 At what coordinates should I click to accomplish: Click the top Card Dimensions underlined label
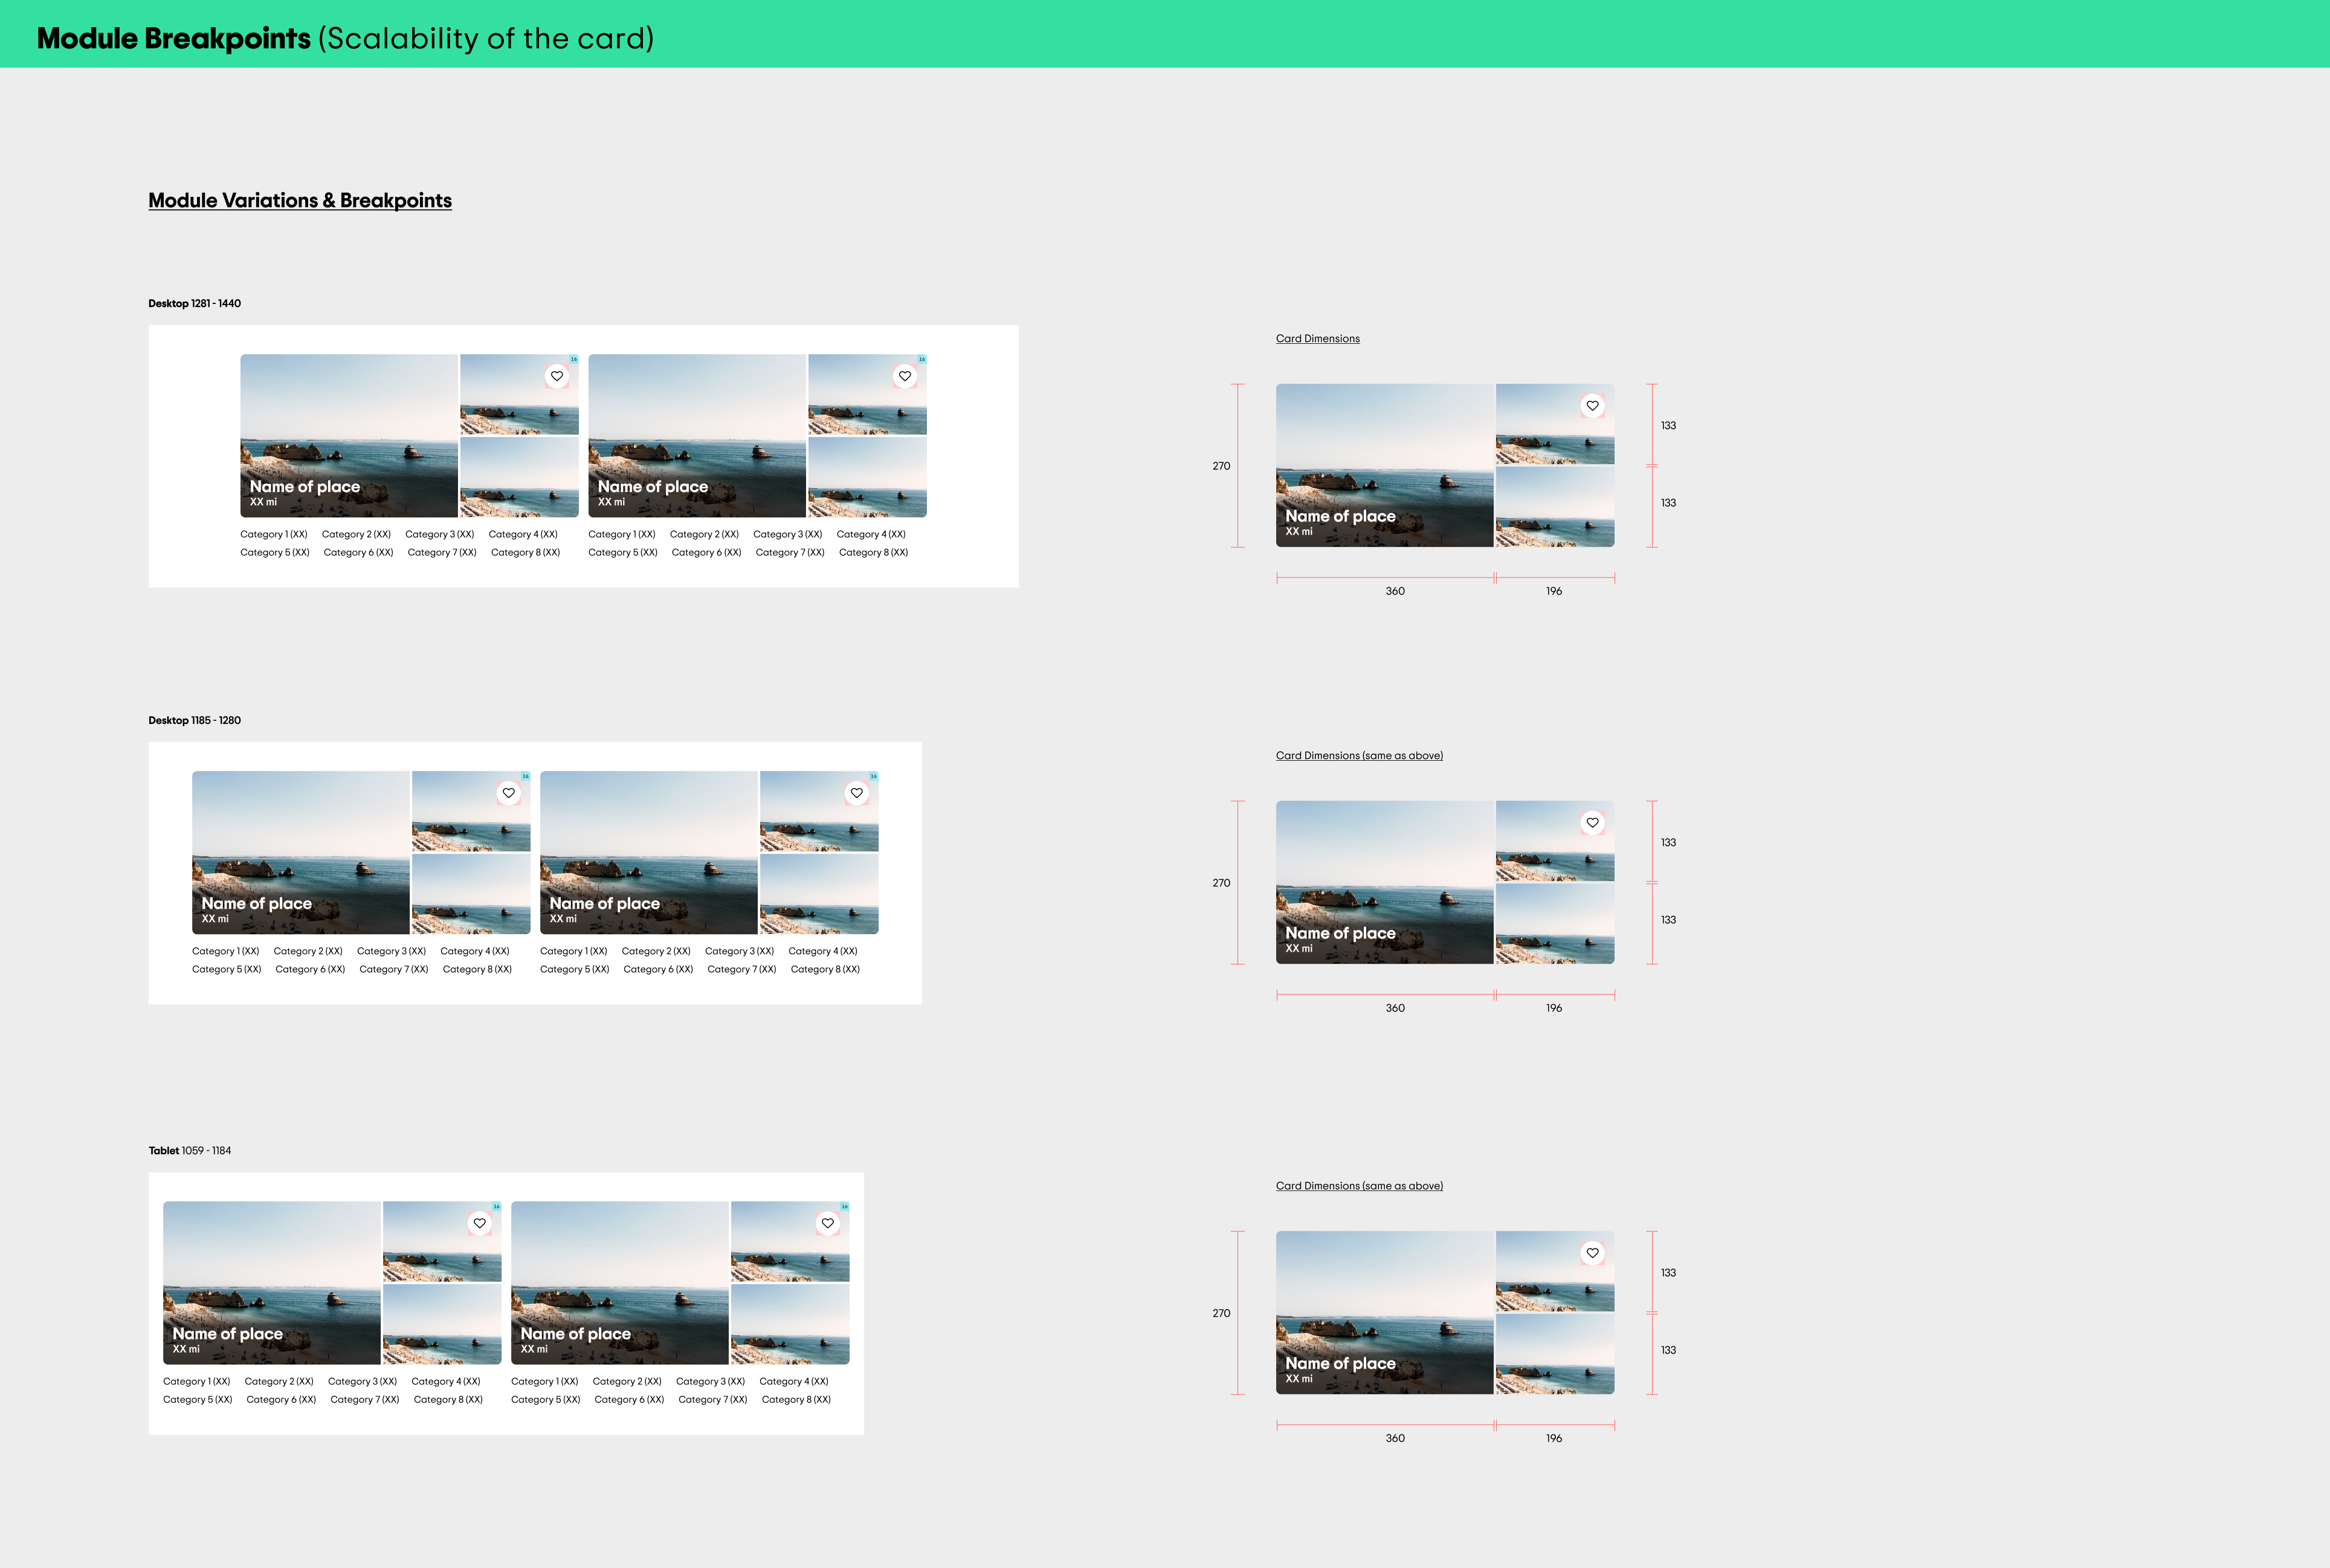pyautogui.click(x=1317, y=339)
